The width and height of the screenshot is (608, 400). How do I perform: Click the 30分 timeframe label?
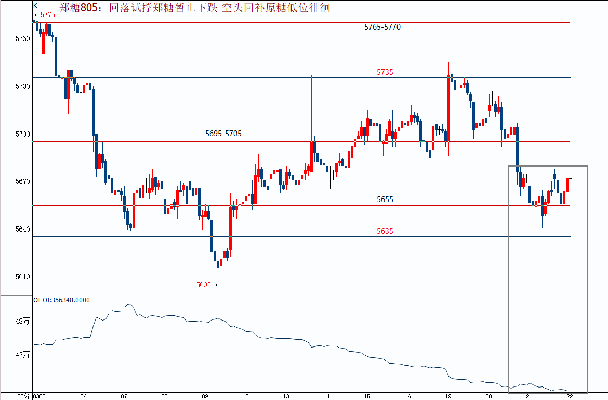tap(23, 396)
